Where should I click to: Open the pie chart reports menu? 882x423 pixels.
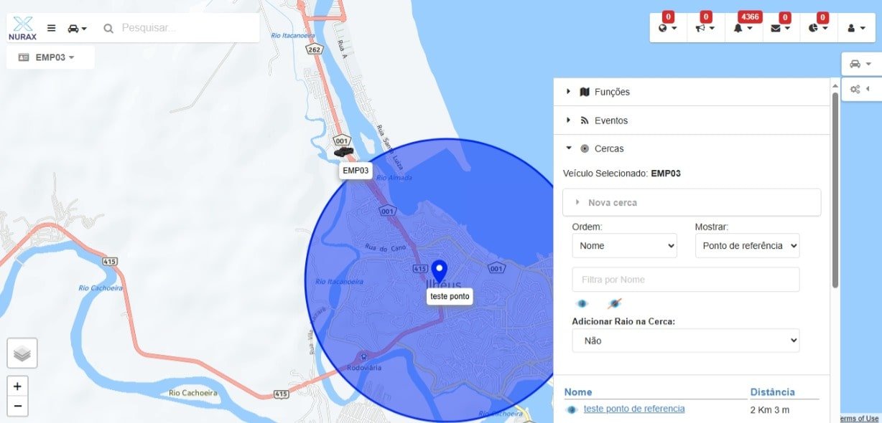[818, 28]
